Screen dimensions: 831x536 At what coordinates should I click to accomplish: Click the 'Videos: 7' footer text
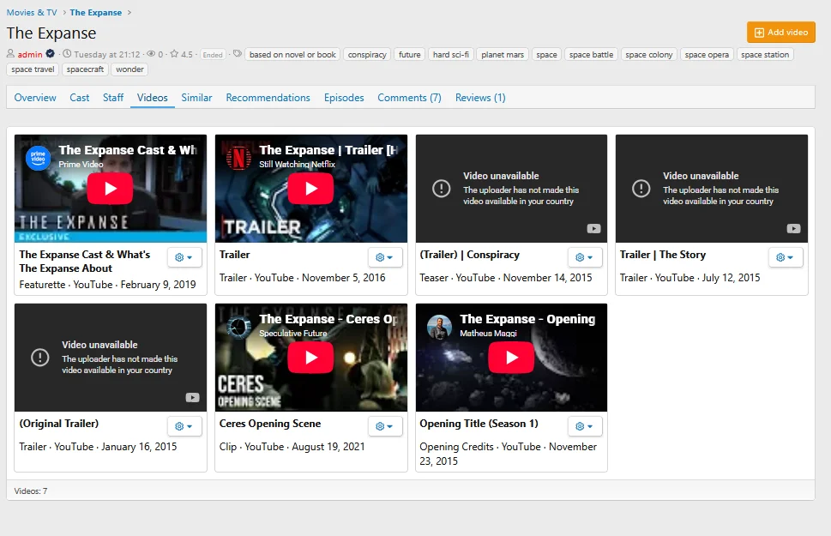31,491
